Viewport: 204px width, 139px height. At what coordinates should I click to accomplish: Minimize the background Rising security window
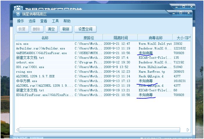(177, 7)
